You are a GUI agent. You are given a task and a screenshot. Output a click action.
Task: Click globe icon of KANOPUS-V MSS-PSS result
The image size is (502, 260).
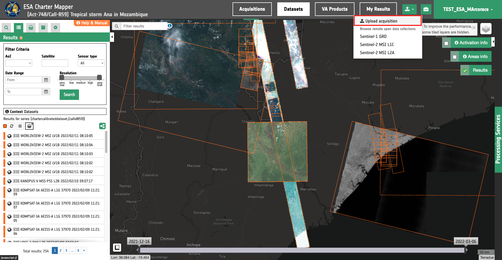point(9,181)
